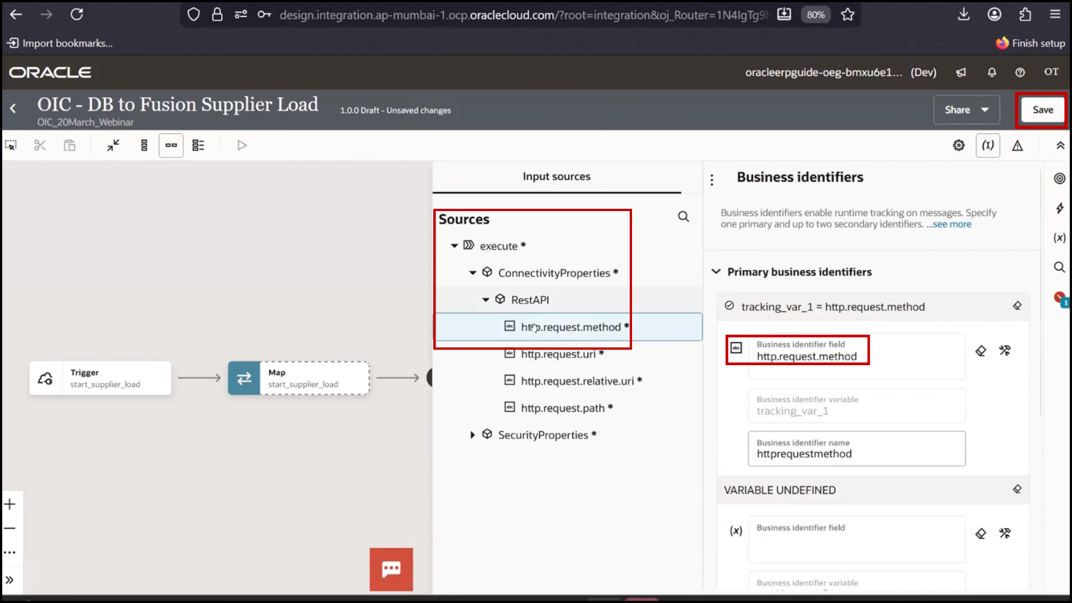Activate the select-area tool in the toolbar
Viewport: 1072px width, 603px height.
tap(11, 145)
